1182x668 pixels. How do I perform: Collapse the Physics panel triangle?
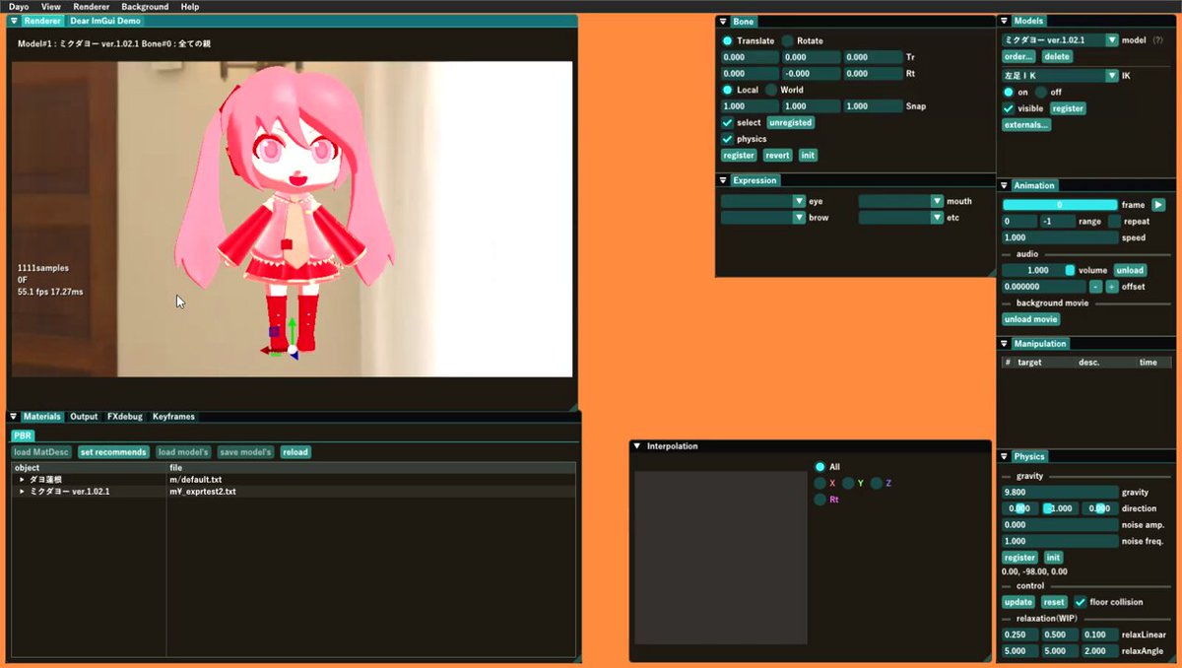[1005, 456]
